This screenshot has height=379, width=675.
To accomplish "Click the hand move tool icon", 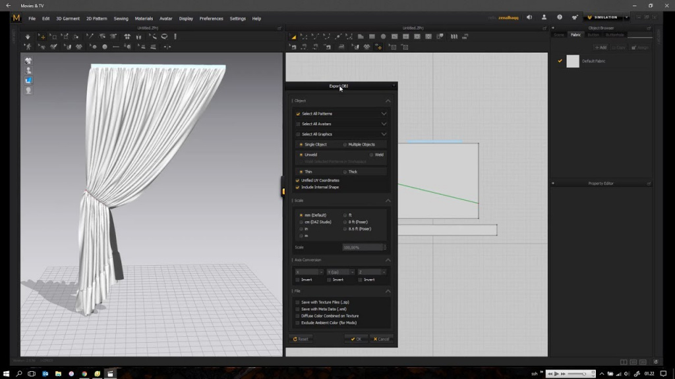I will click(x=28, y=37).
